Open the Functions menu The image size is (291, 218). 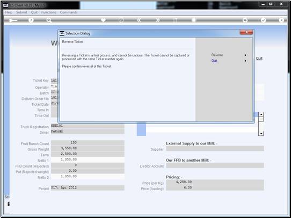coord(49,12)
